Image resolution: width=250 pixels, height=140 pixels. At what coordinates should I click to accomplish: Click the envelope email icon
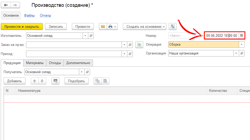(103, 26)
